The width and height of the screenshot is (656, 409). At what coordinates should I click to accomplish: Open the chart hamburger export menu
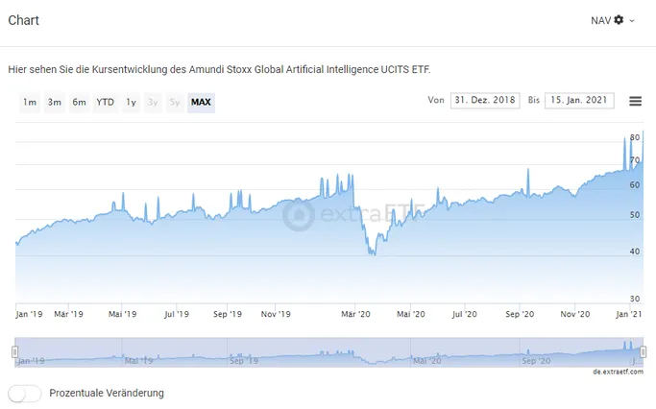(x=635, y=101)
